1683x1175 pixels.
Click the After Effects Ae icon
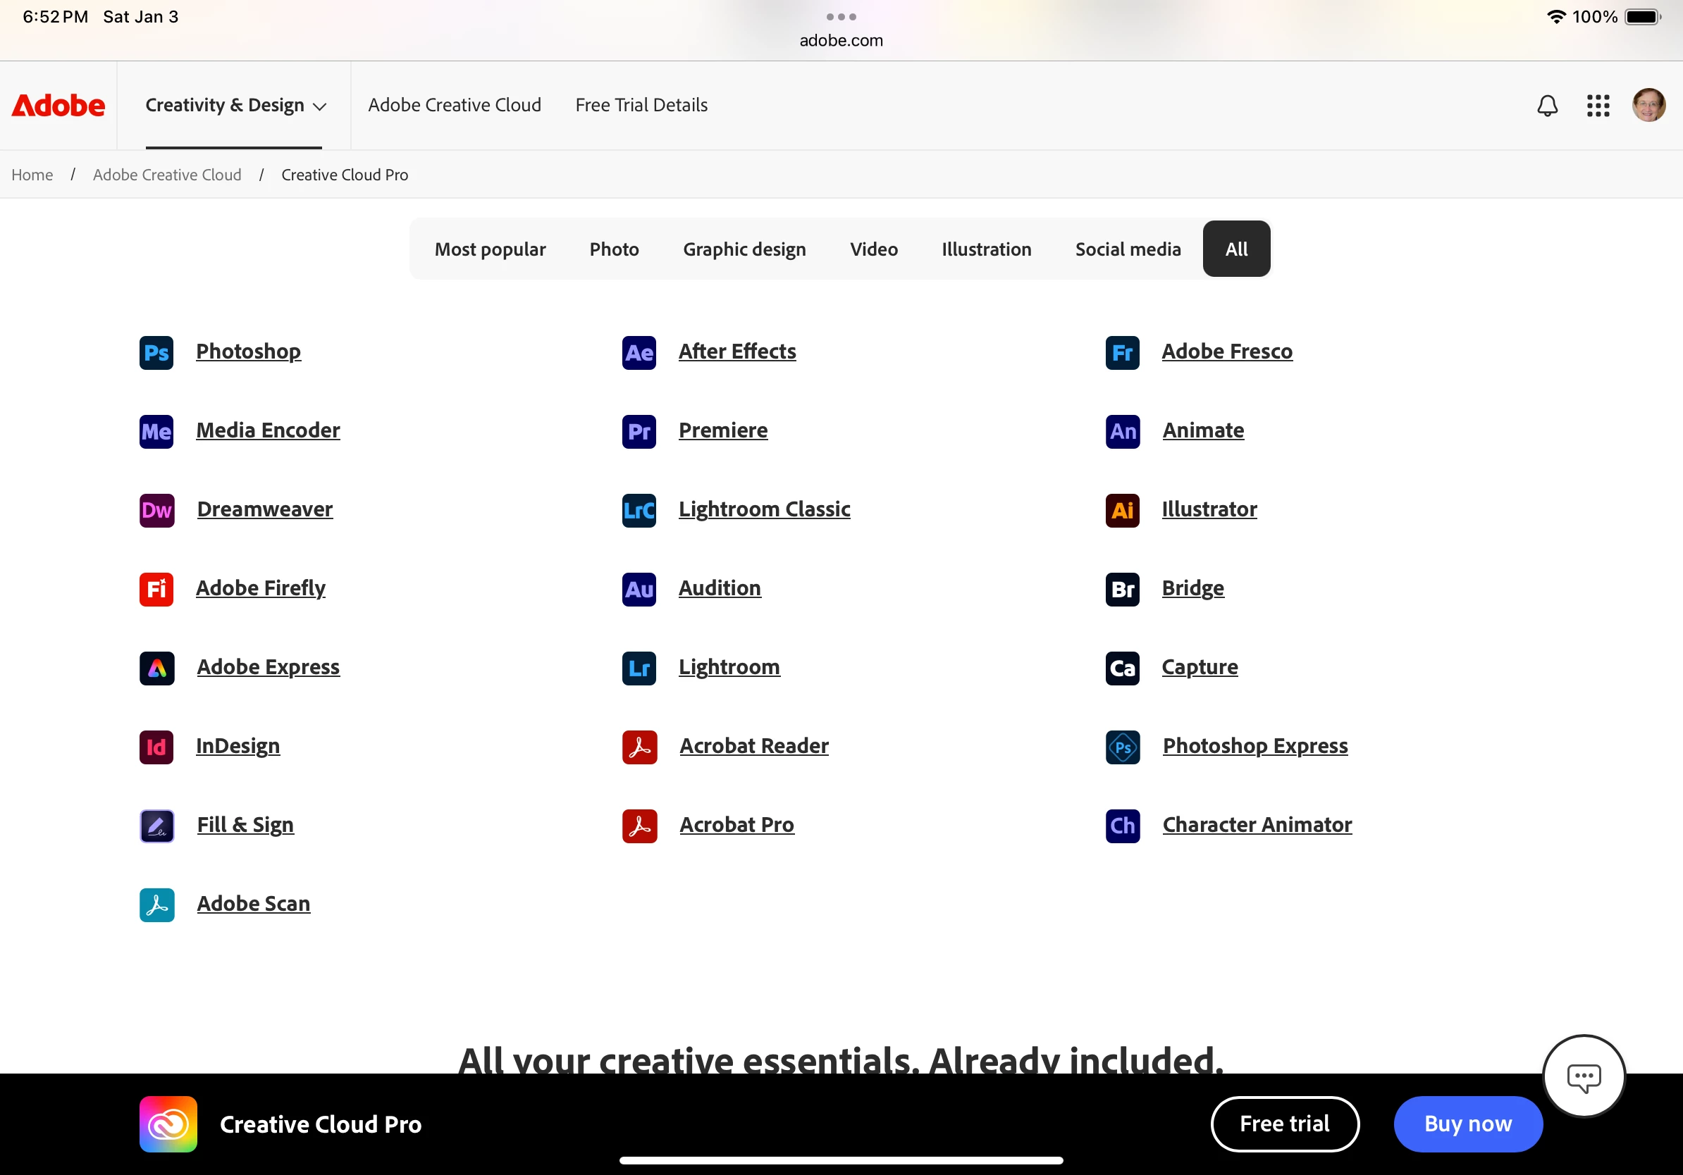[x=639, y=352]
